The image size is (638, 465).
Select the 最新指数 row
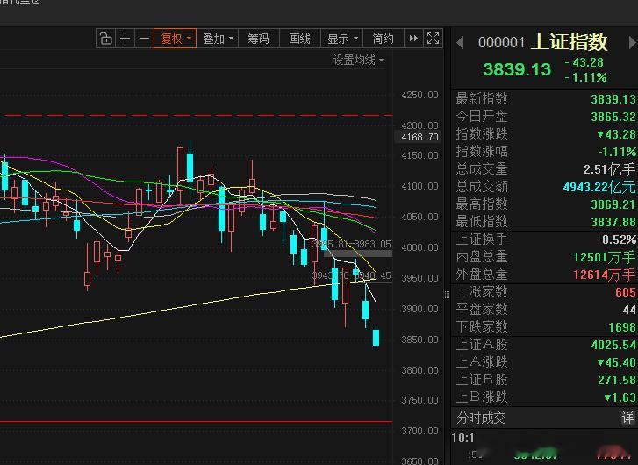tap(545, 99)
